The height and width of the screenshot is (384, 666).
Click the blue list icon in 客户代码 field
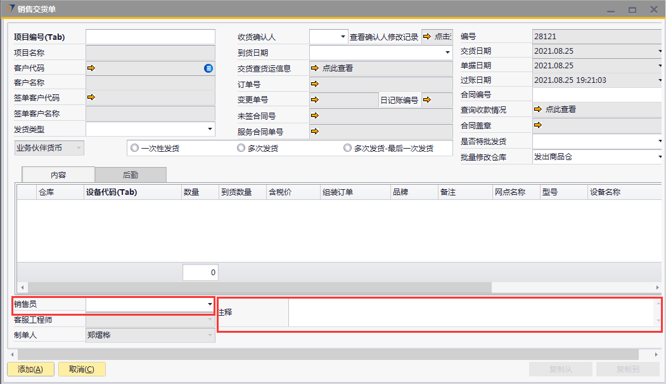pos(208,68)
